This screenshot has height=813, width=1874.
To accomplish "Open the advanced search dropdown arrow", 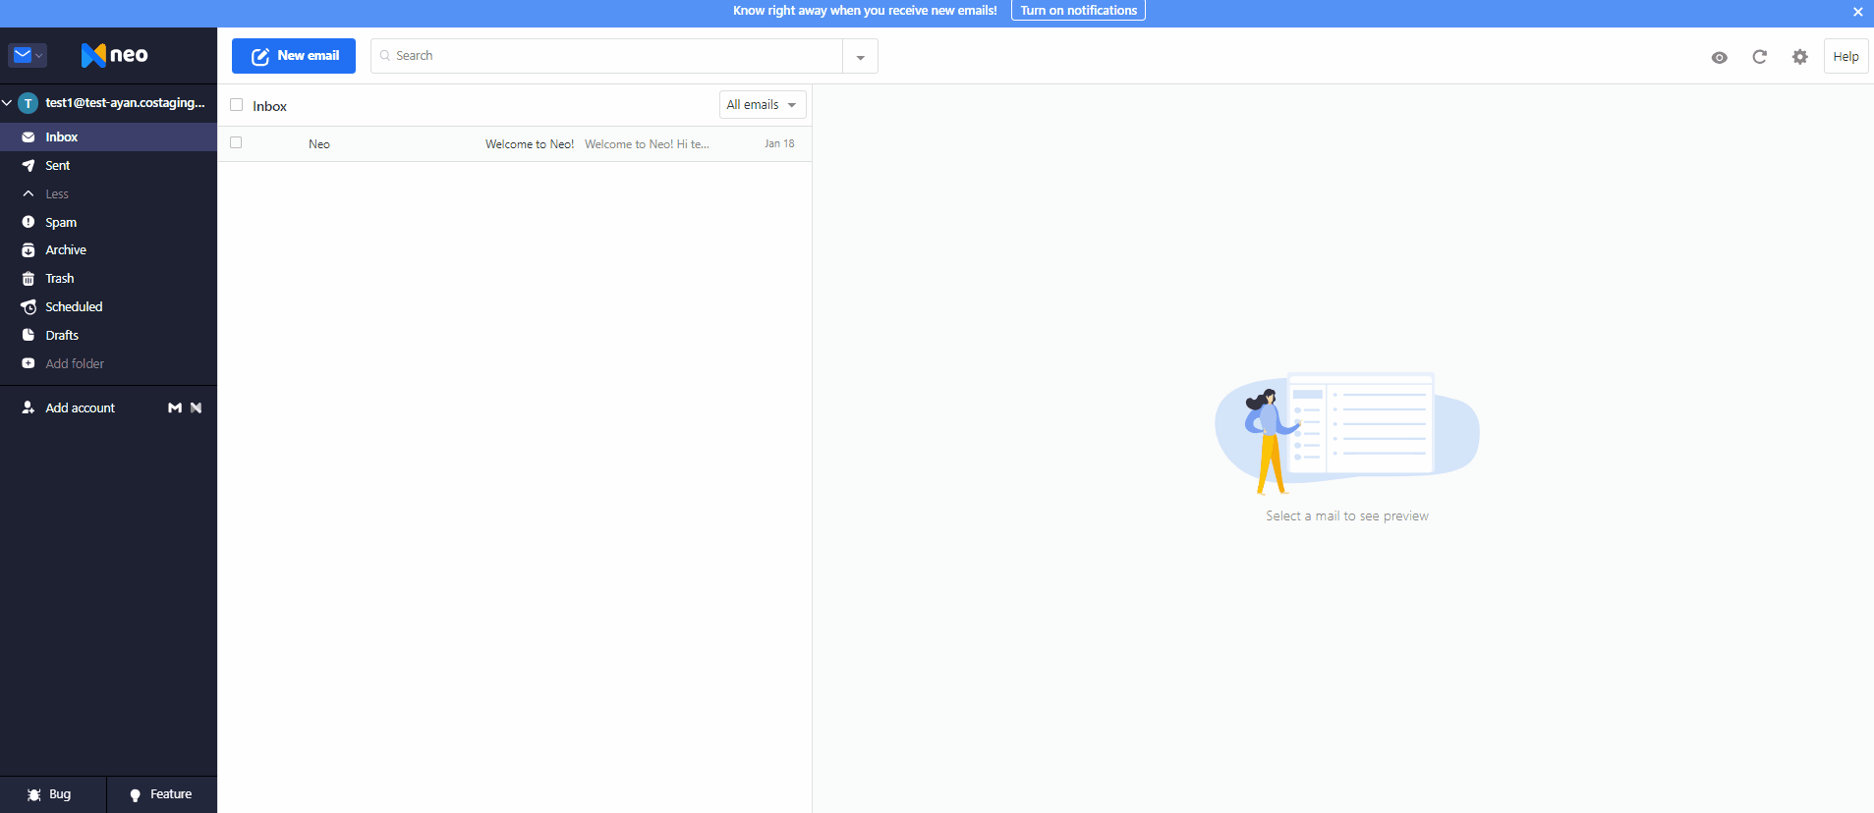I will click(x=860, y=56).
